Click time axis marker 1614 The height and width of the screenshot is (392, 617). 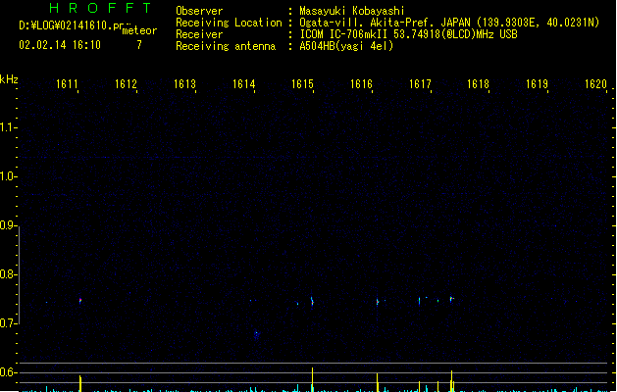click(243, 84)
